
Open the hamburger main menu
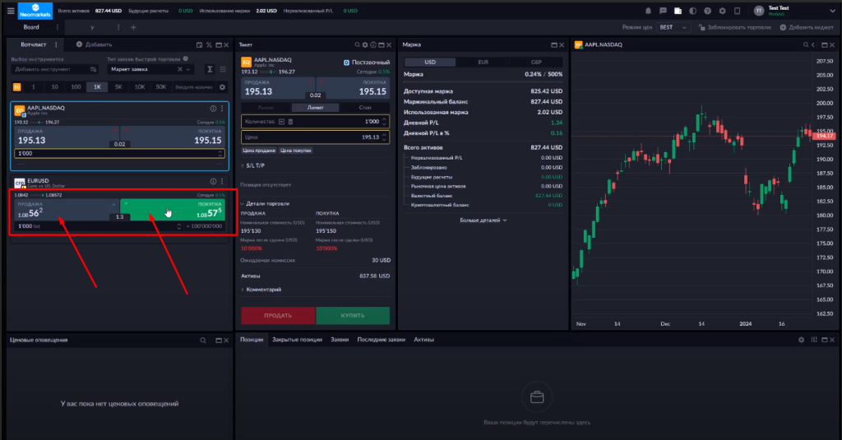pyautogui.click(x=10, y=11)
